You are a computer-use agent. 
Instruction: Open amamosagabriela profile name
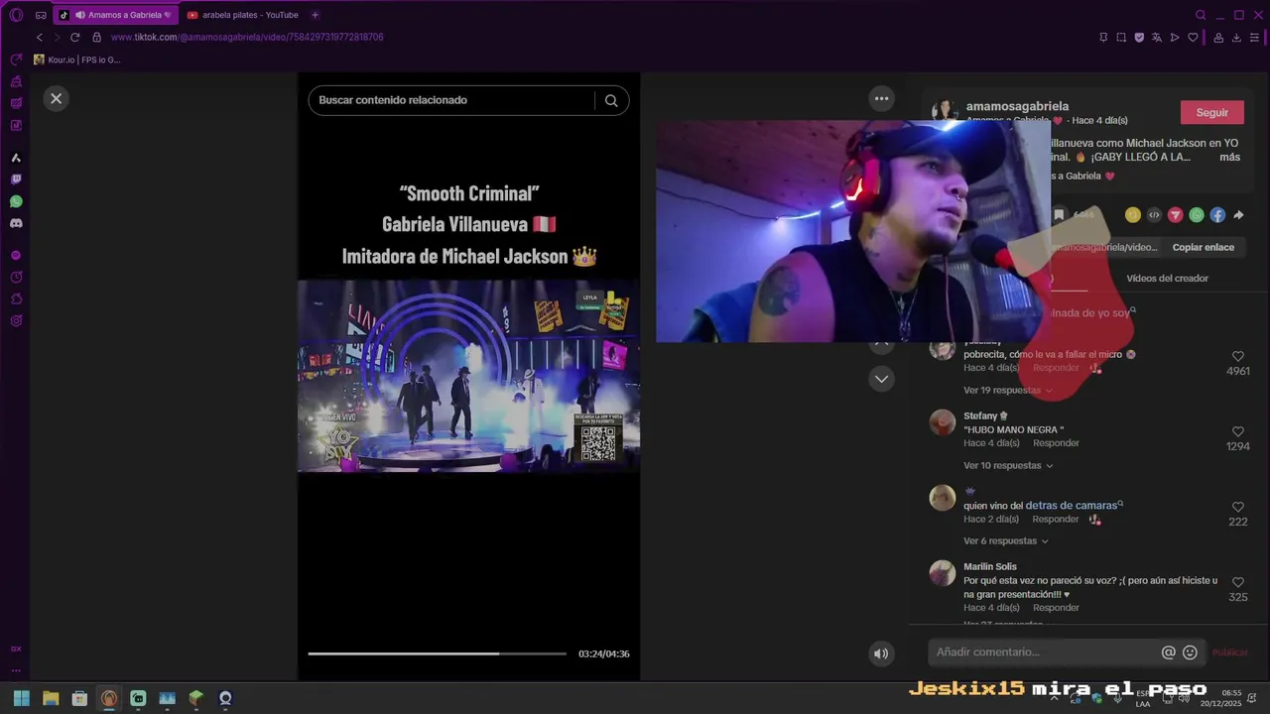click(x=1017, y=106)
